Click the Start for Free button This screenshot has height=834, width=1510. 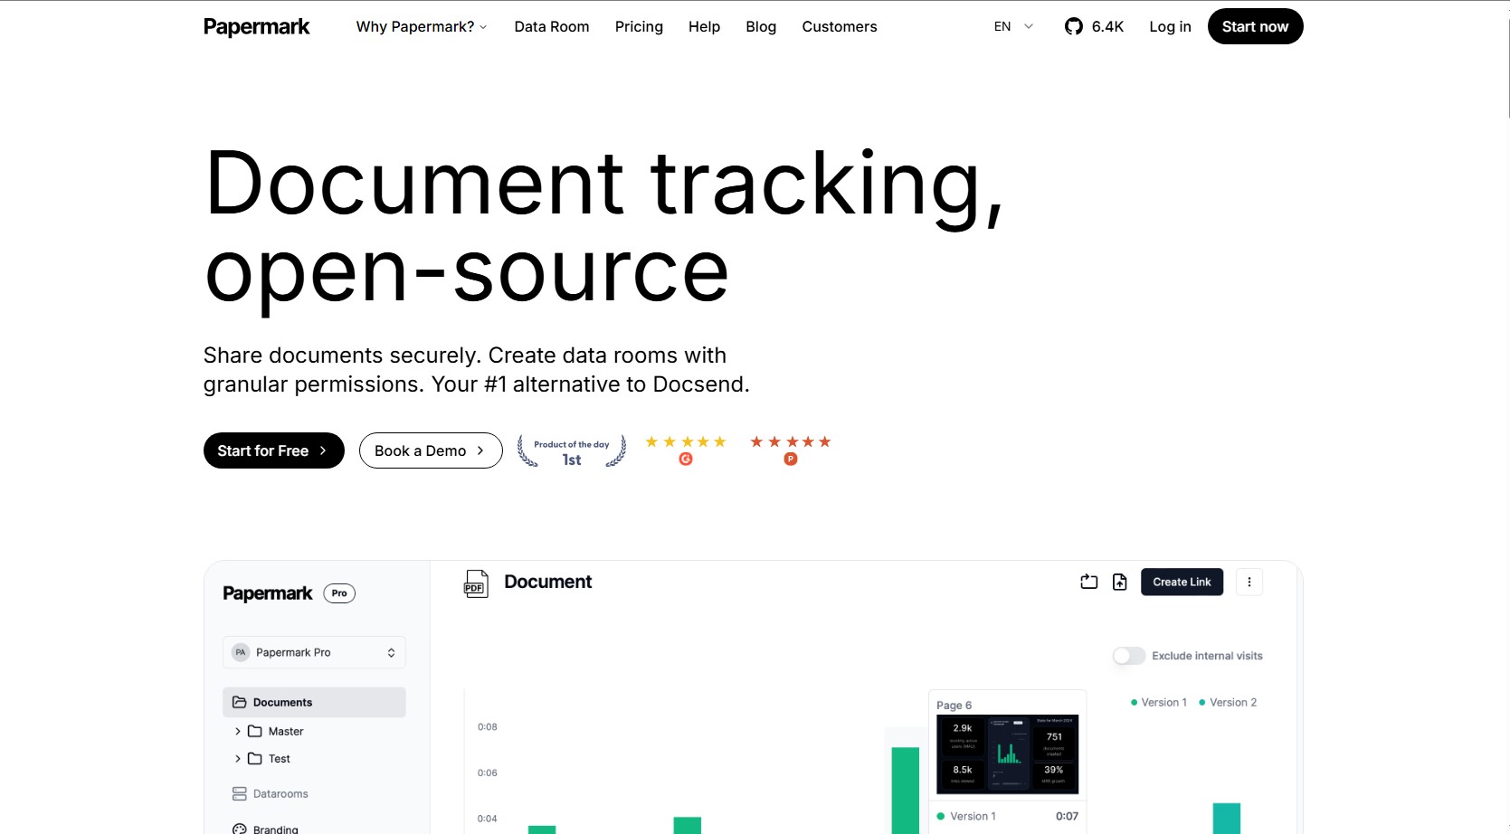click(x=273, y=450)
